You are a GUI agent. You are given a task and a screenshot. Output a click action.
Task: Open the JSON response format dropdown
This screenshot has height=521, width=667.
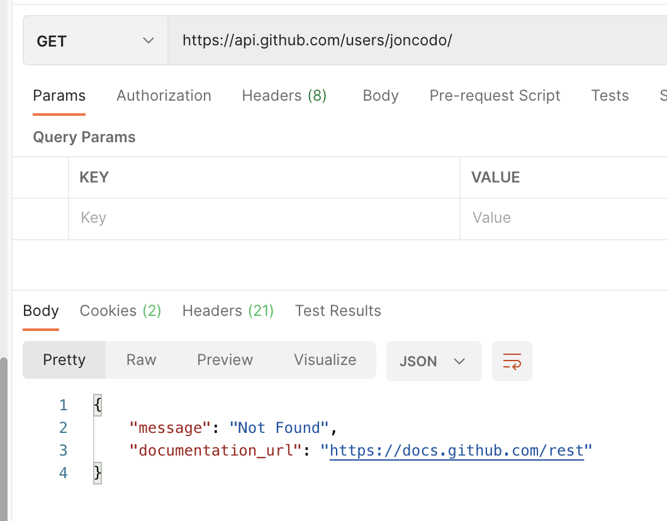[x=434, y=361]
